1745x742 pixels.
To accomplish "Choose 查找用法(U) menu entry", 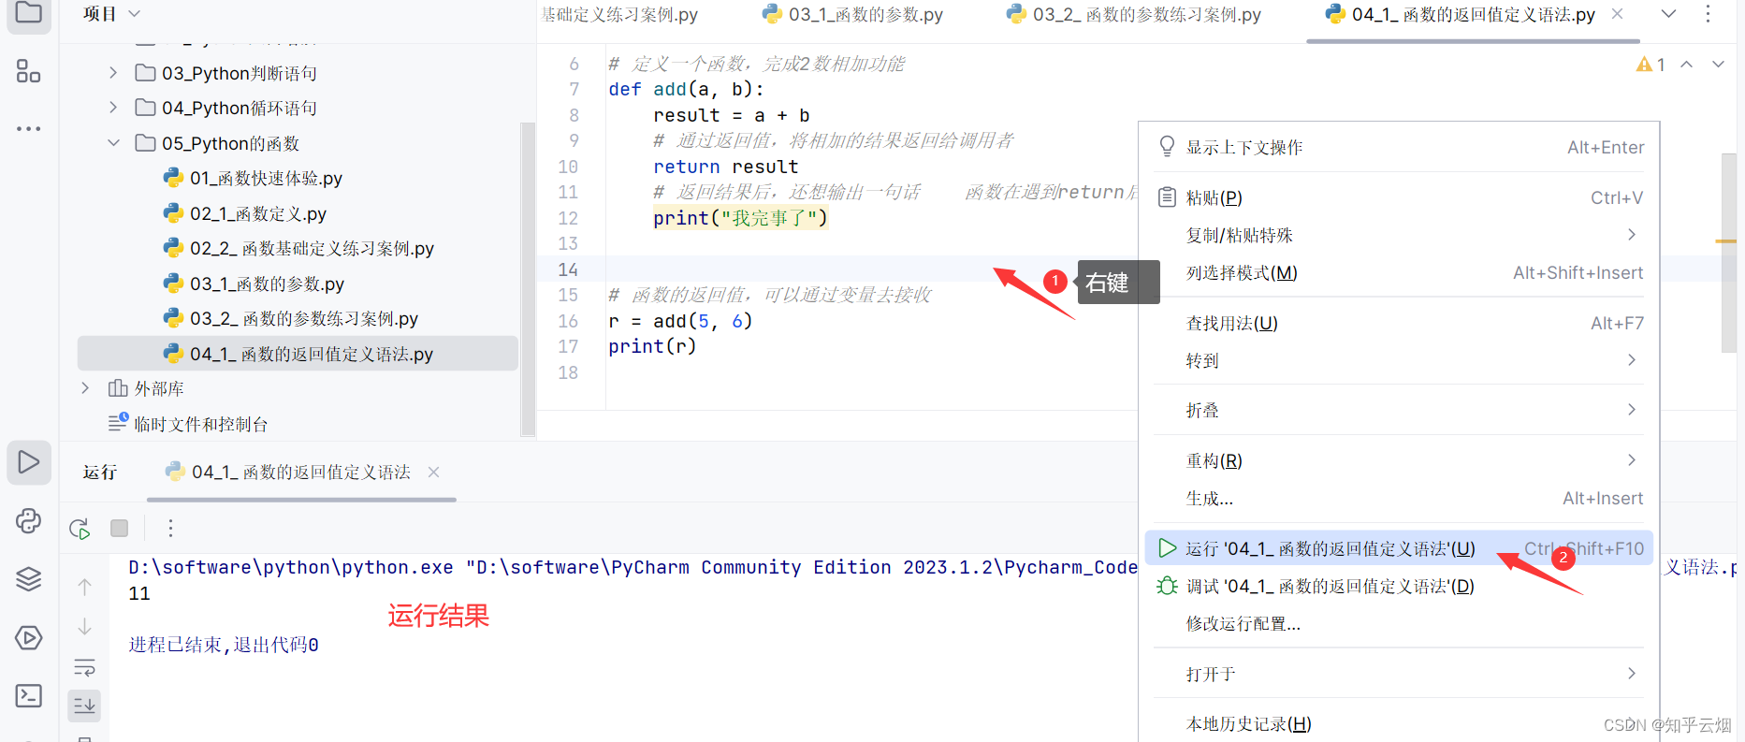I will [1399, 323].
